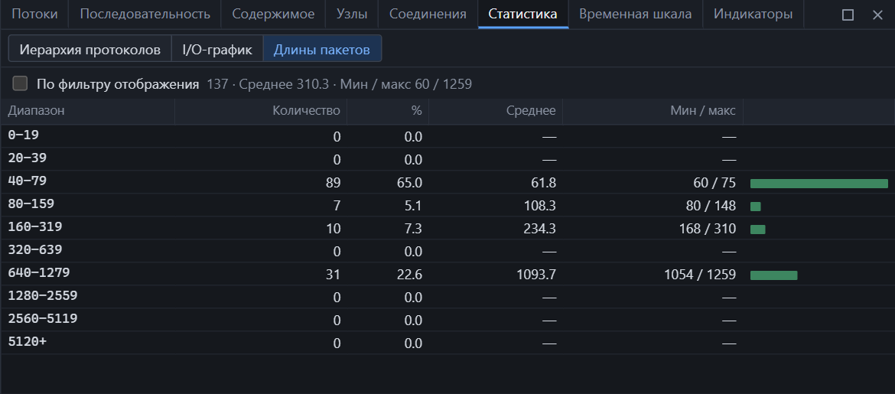Select the 640–1279 range row

447,274
